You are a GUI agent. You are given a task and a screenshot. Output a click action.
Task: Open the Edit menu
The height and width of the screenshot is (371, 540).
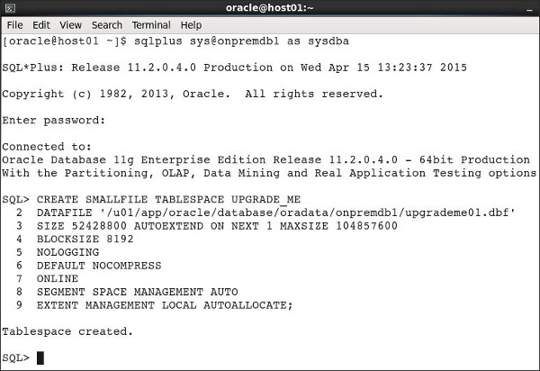click(41, 25)
